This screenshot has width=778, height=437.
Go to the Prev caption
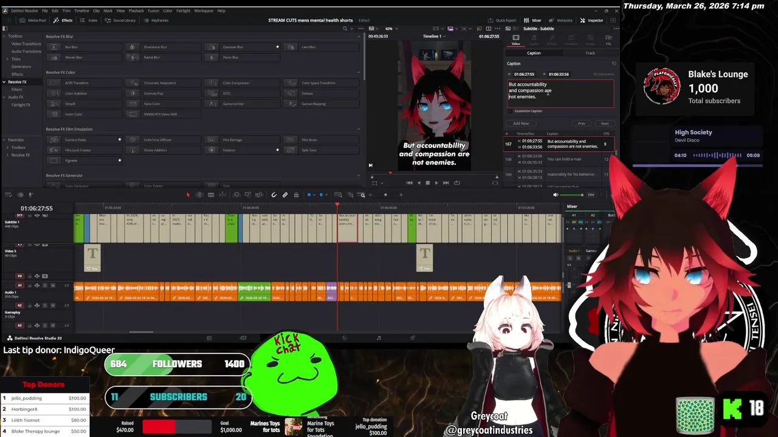click(x=582, y=123)
